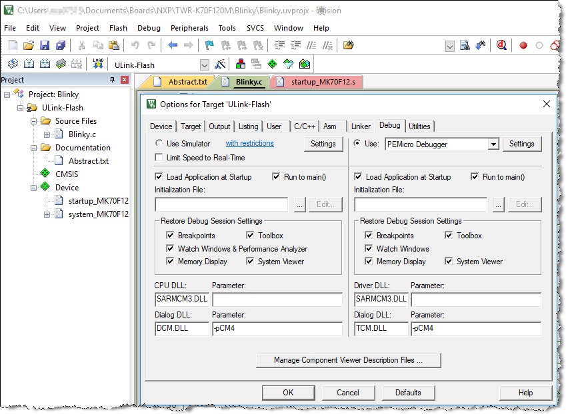Screen dimensions: 566x414
Task: Toggle debugger-side System Viewer checkbox
Action: coord(448,261)
